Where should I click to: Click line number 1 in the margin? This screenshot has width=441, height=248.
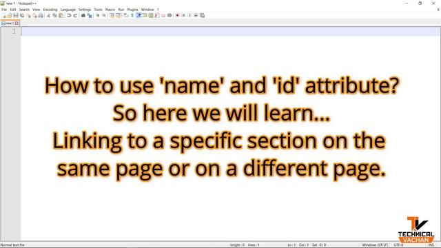point(14,31)
